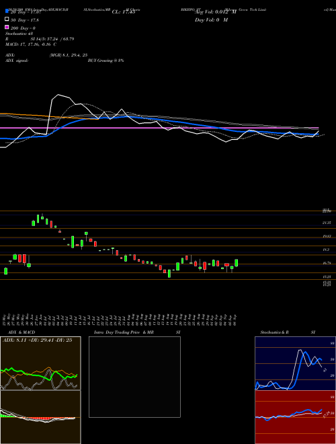Screen dimensions: 336x444
Task: Click the 'ADX: 8.11 +DY: 29.41 -DY: 25' header
Action: (37, 340)
